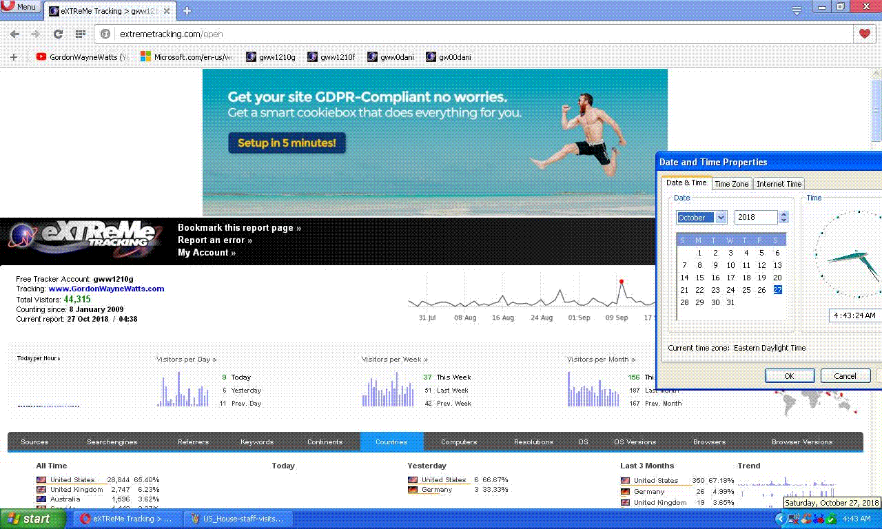This screenshot has width=882, height=529.
Task: Switch to OS Versions report tab
Action: pyautogui.click(x=635, y=442)
